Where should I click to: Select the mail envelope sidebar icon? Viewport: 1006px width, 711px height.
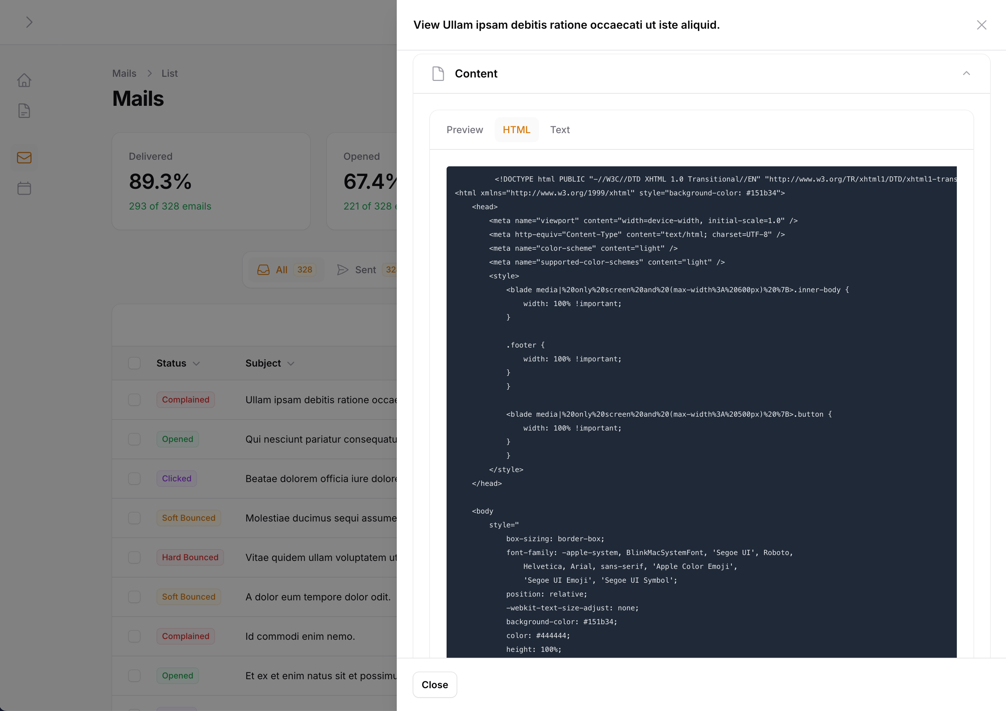pos(24,158)
